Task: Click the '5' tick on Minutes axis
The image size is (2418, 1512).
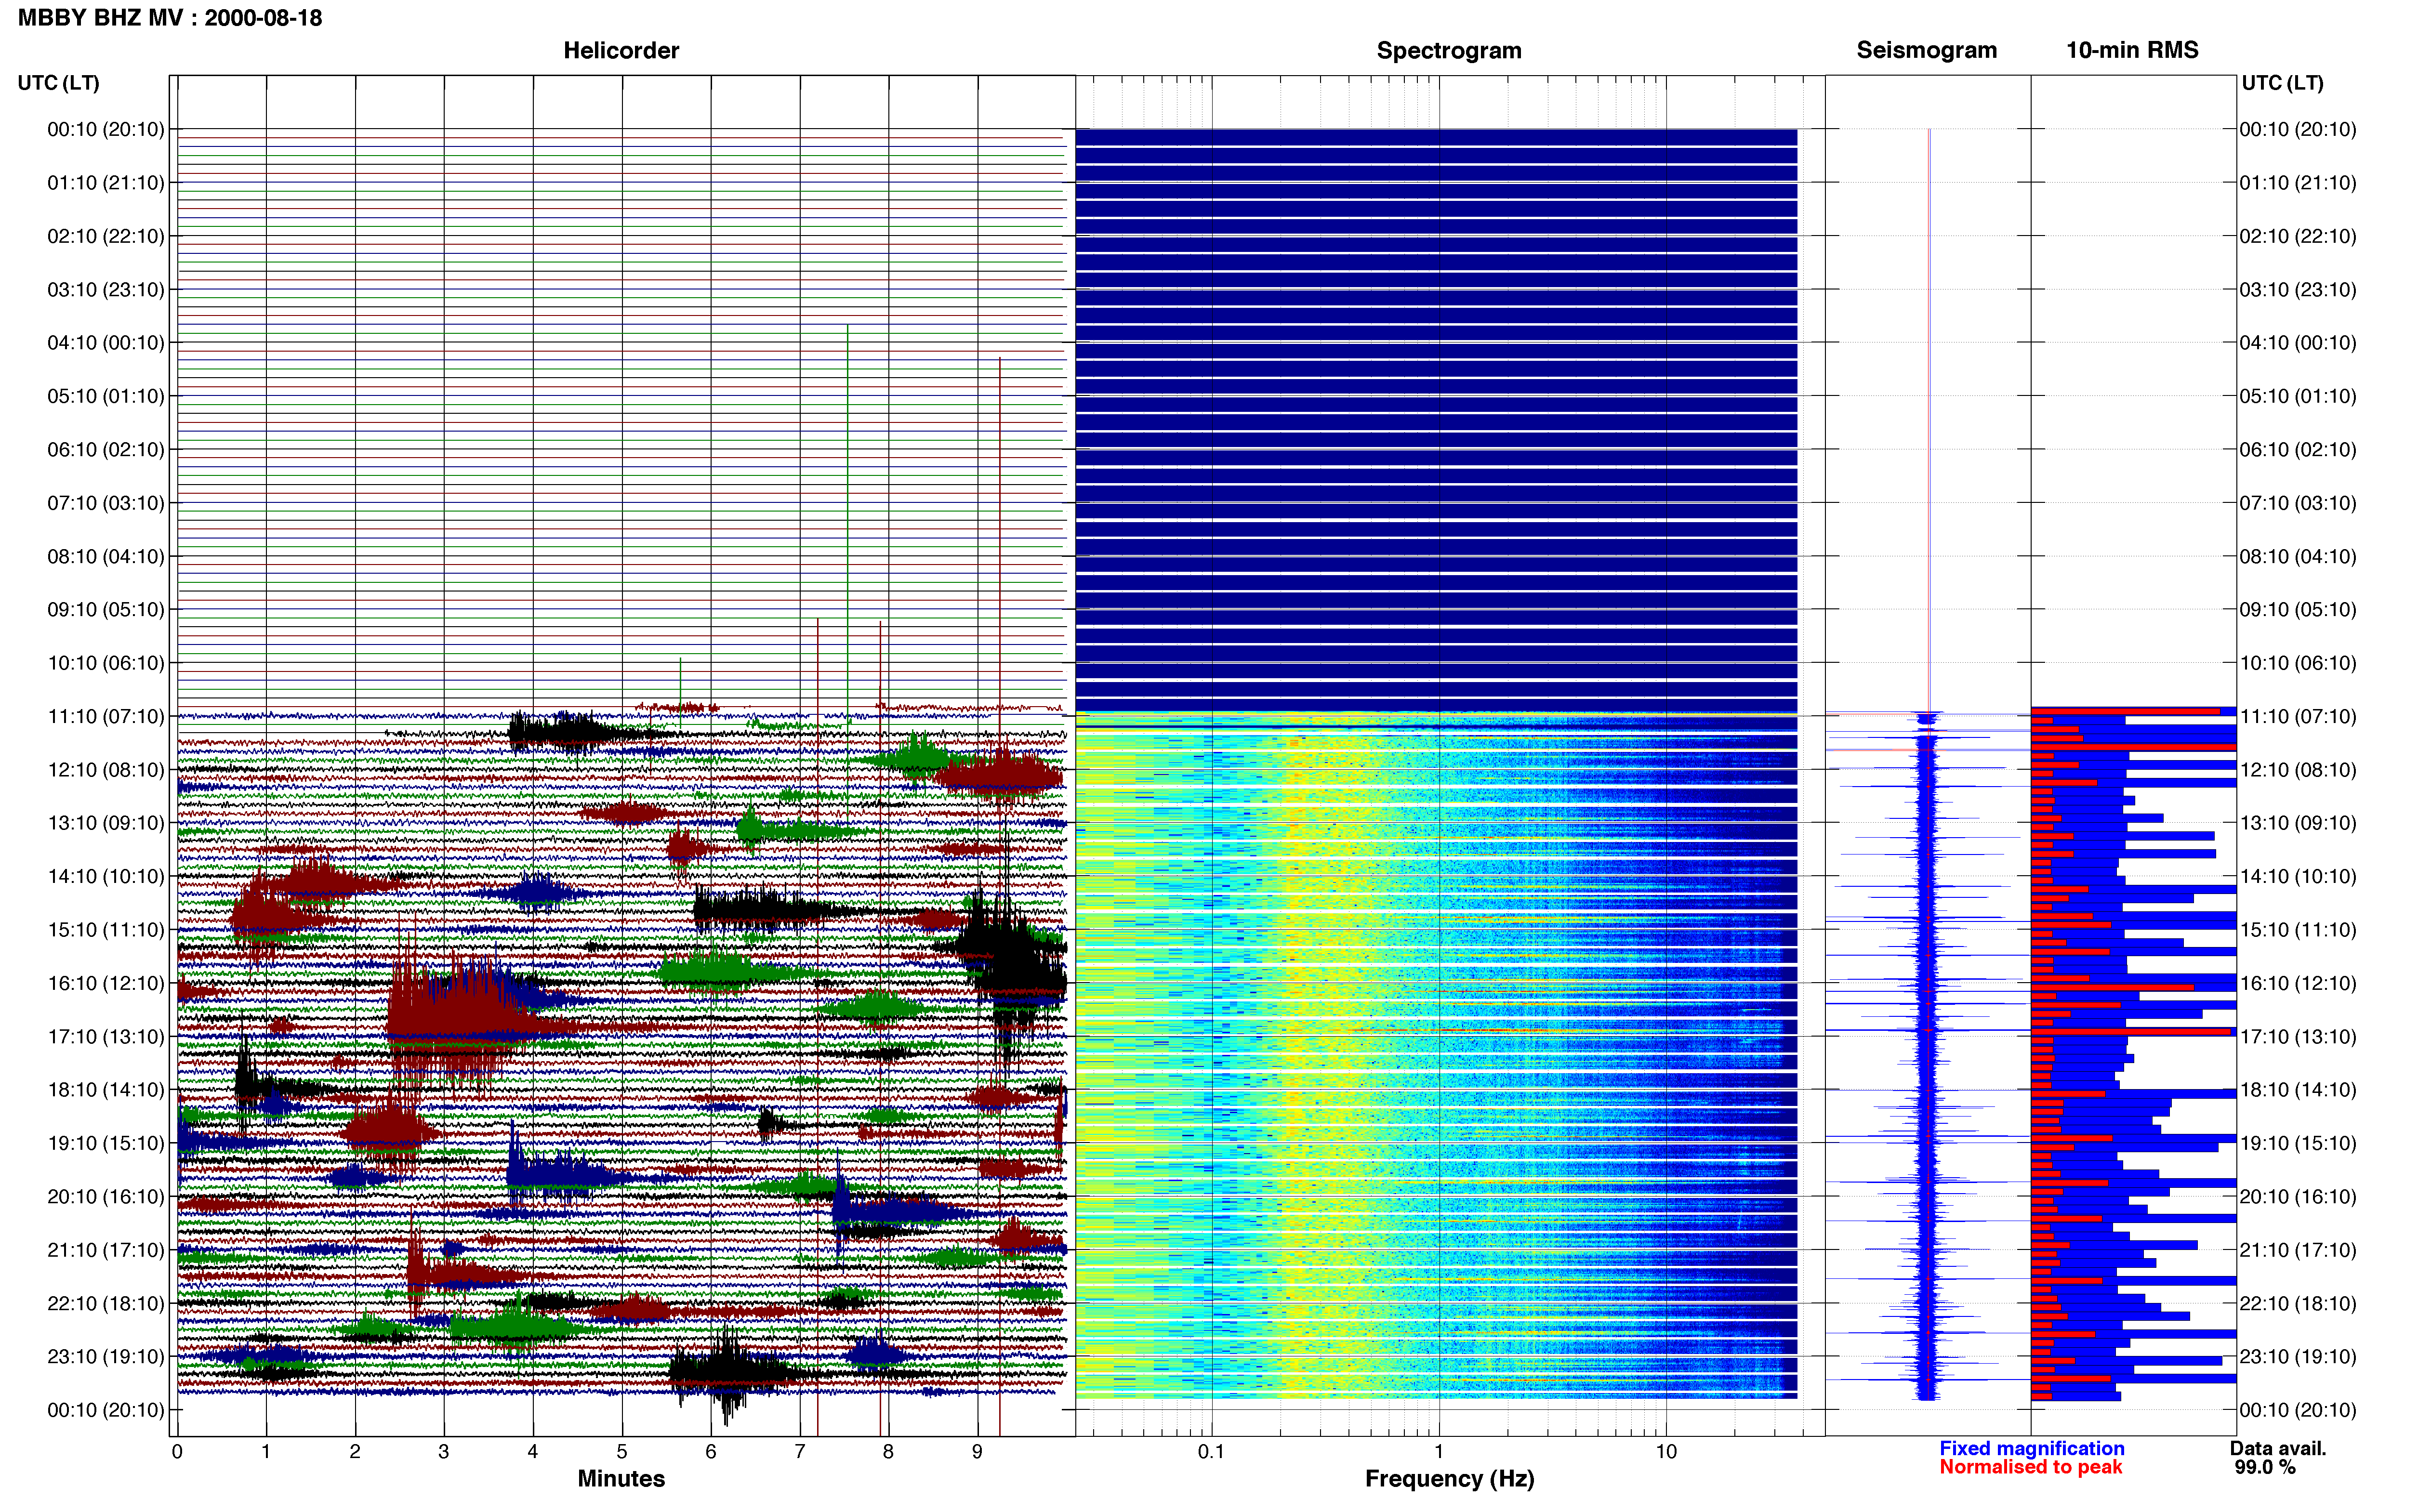Action: (622, 1452)
